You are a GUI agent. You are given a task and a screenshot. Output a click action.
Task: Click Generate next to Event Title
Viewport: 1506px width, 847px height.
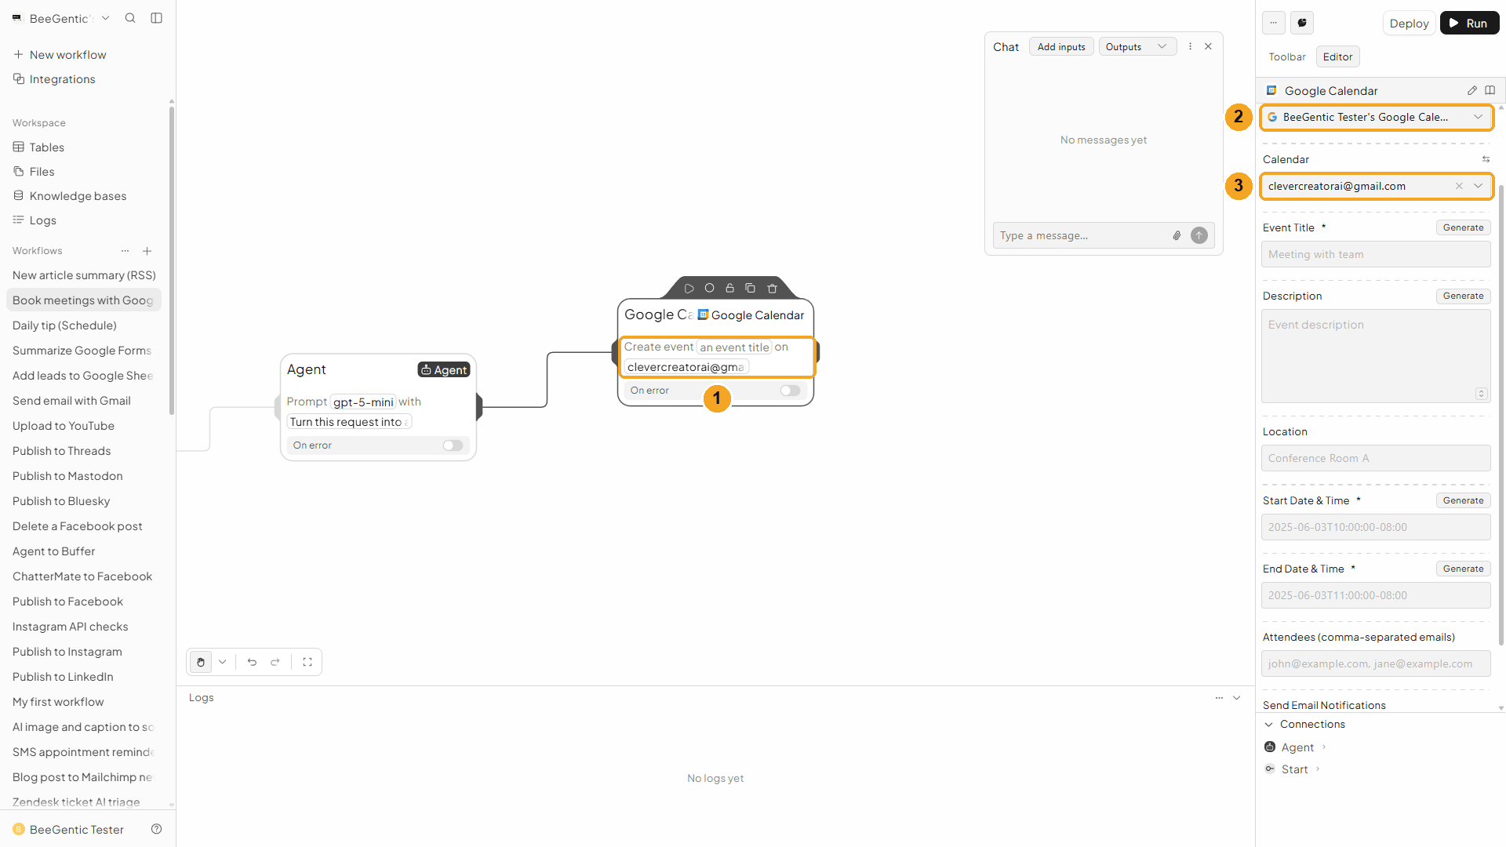point(1463,227)
